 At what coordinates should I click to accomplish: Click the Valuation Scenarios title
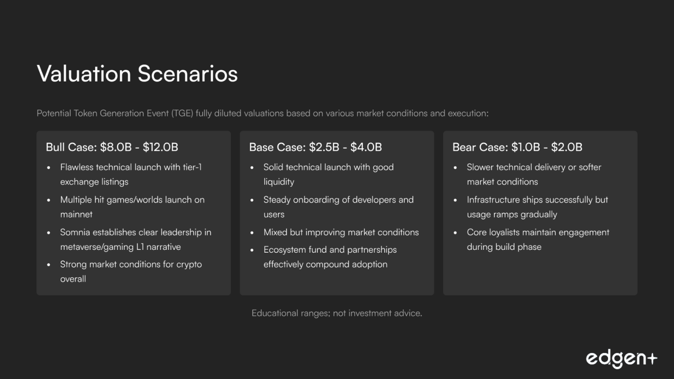click(137, 74)
